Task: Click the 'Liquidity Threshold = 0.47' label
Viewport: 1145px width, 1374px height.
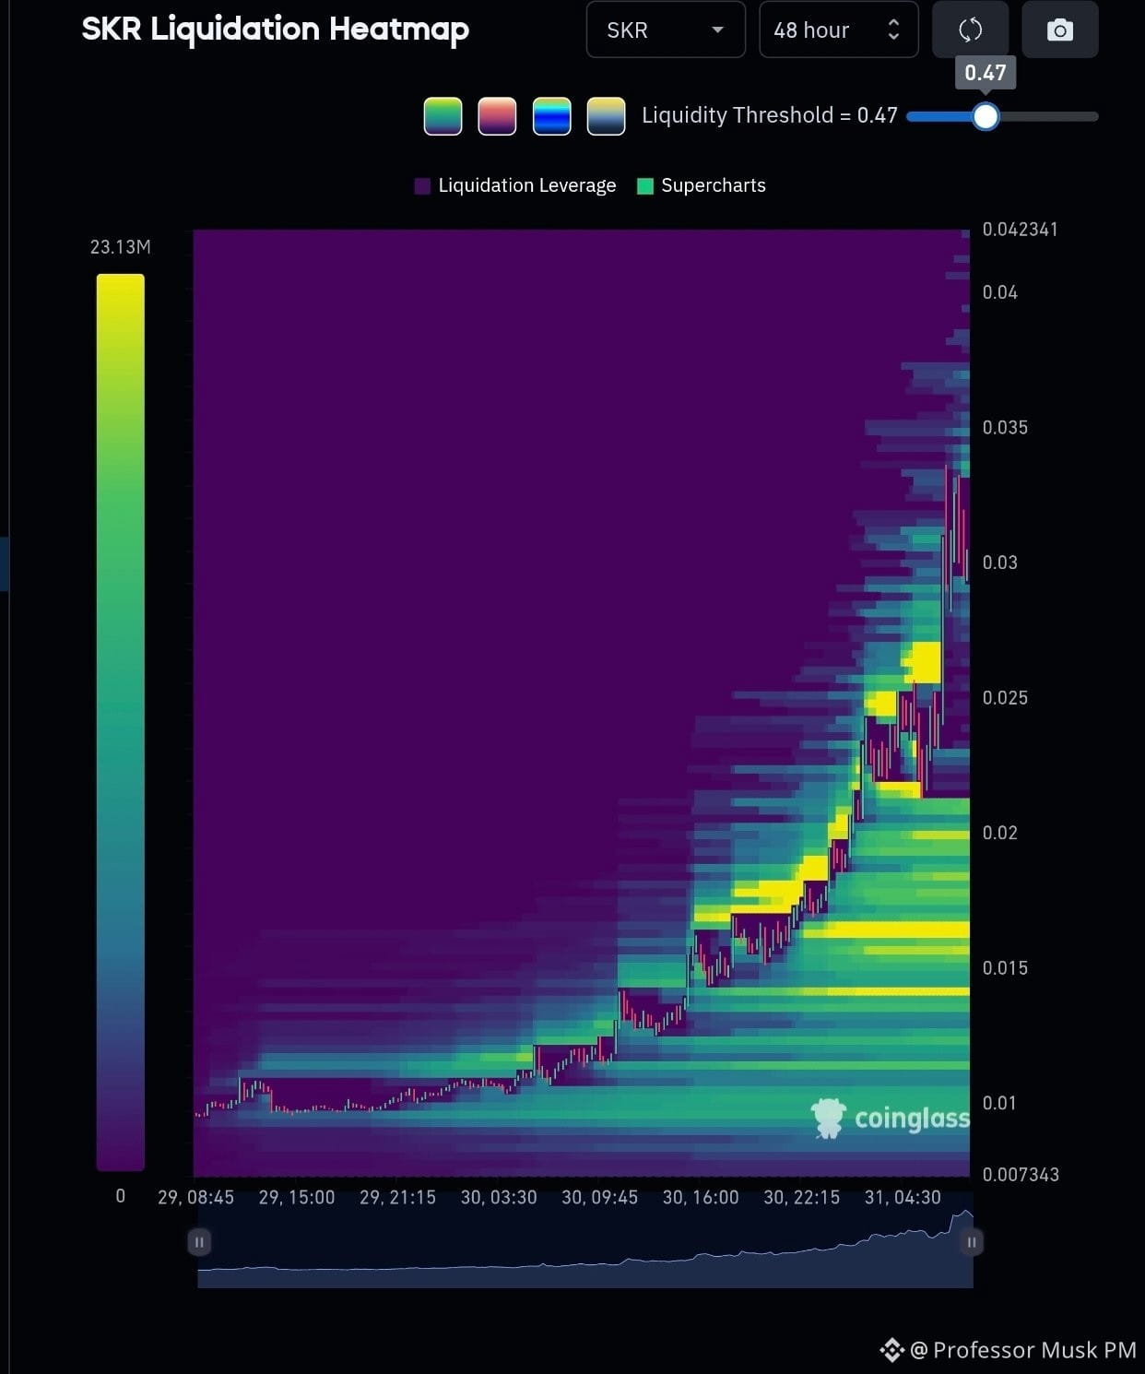Action: (770, 115)
